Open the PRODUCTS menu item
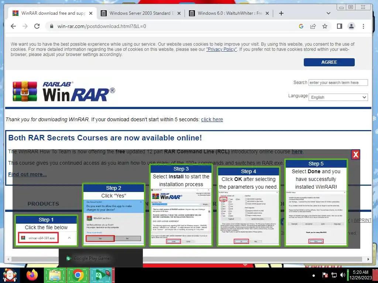Image resolution: width=378 pixels, height=283 pixels. (43, 204)
